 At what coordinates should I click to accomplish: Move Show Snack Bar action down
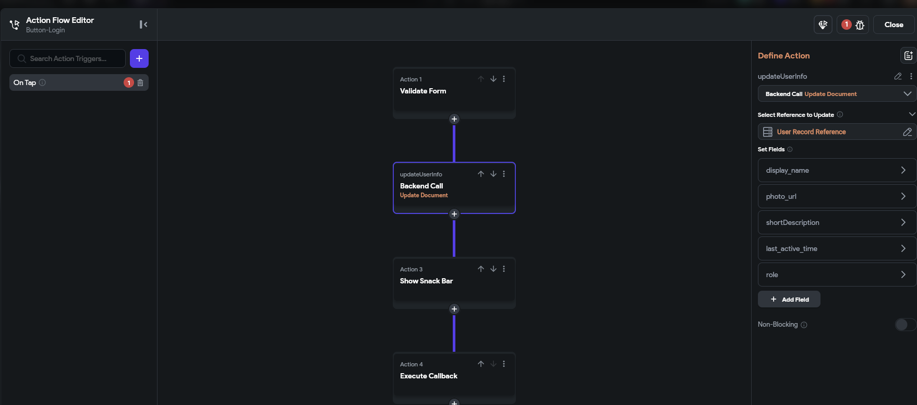(493, 269)
